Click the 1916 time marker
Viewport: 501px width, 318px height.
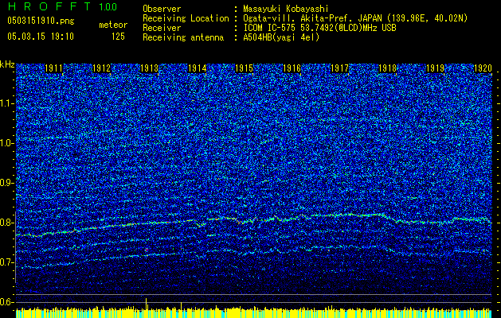(x=292, y=68)
